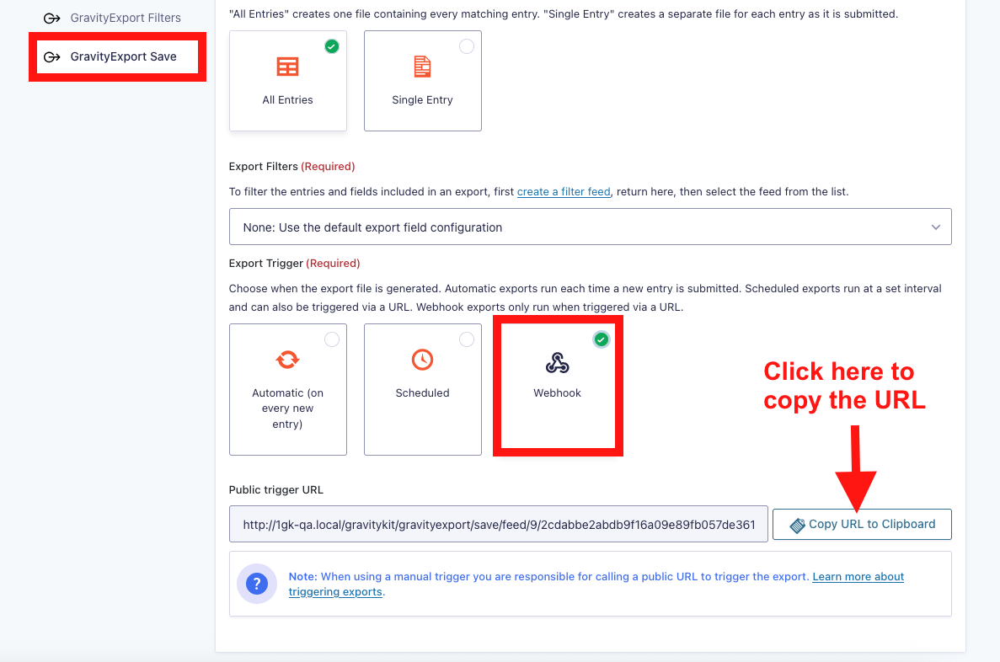Image resolution: width=1000 pixels, height=662 pixels.
Task: Select the Scheduled clock icon
Action: click(x=422, y=360)
